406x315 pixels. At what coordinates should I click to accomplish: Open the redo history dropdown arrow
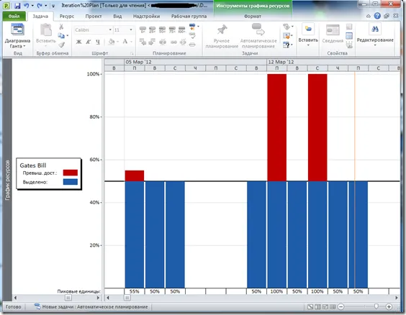pos(46,6)
